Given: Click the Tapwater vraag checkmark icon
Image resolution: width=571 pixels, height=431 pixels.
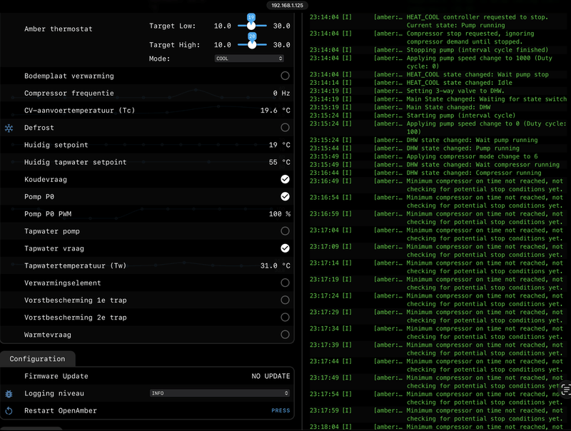Looking at the screenshot, I should [285, 248].
